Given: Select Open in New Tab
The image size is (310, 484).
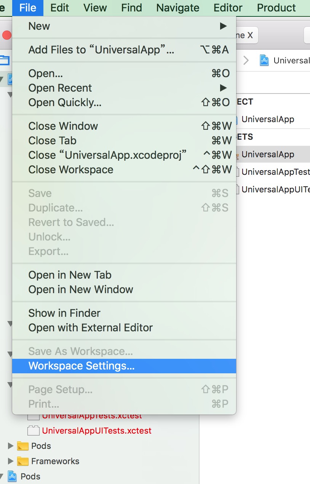Looking at the screenshot, I should point(124,275).
